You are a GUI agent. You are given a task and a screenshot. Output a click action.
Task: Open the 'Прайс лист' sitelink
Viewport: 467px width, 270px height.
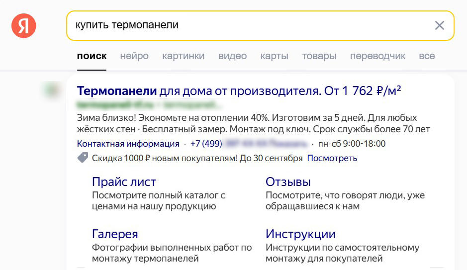pos(124,182)
